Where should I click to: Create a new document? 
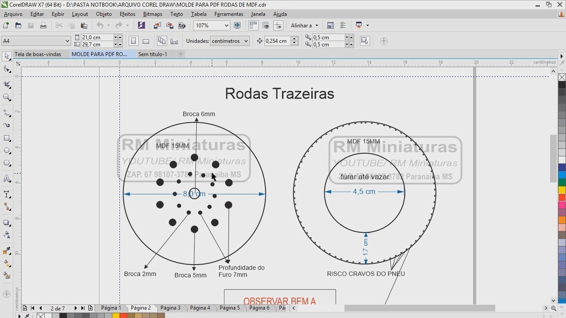pyautogui.click(x=6, y=26)
